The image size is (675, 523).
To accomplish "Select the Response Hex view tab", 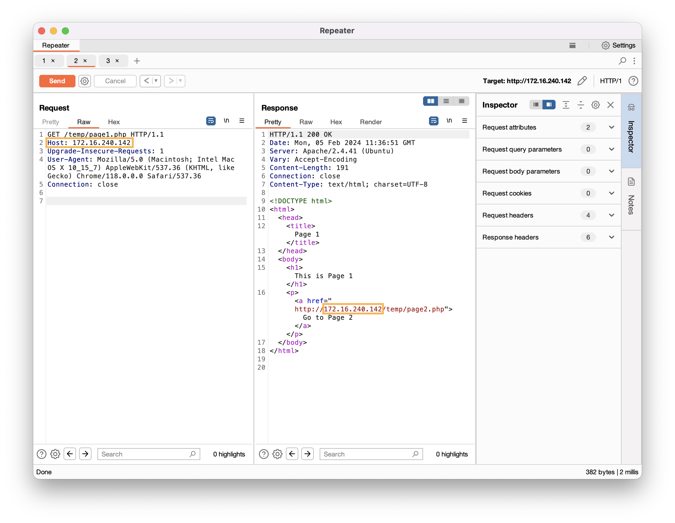I will coord(336,122).
